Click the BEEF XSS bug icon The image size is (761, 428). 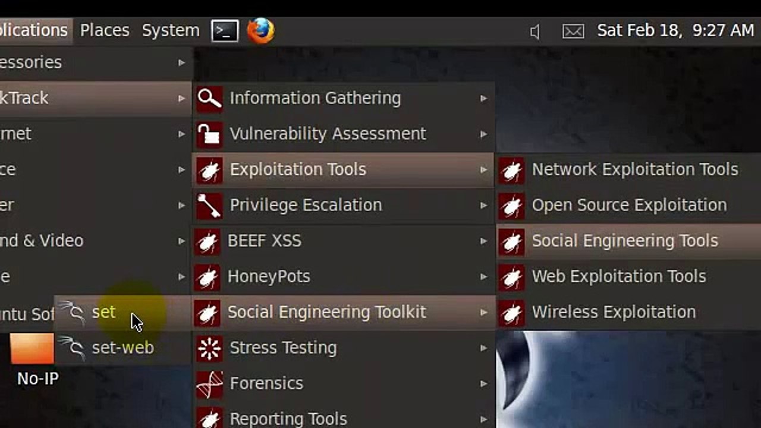[207, 241]
